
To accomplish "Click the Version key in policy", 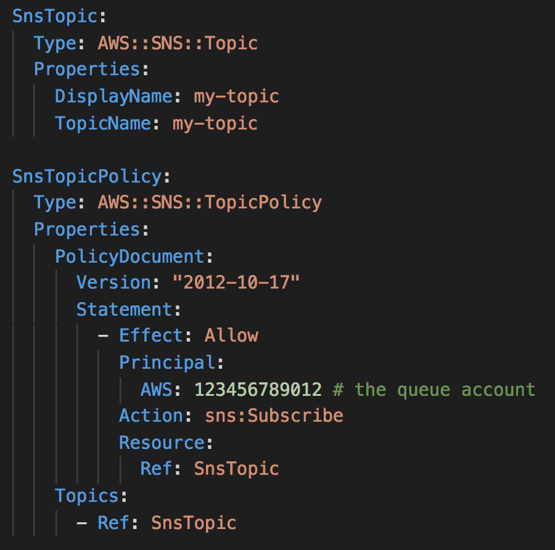I will click(113, 282).
